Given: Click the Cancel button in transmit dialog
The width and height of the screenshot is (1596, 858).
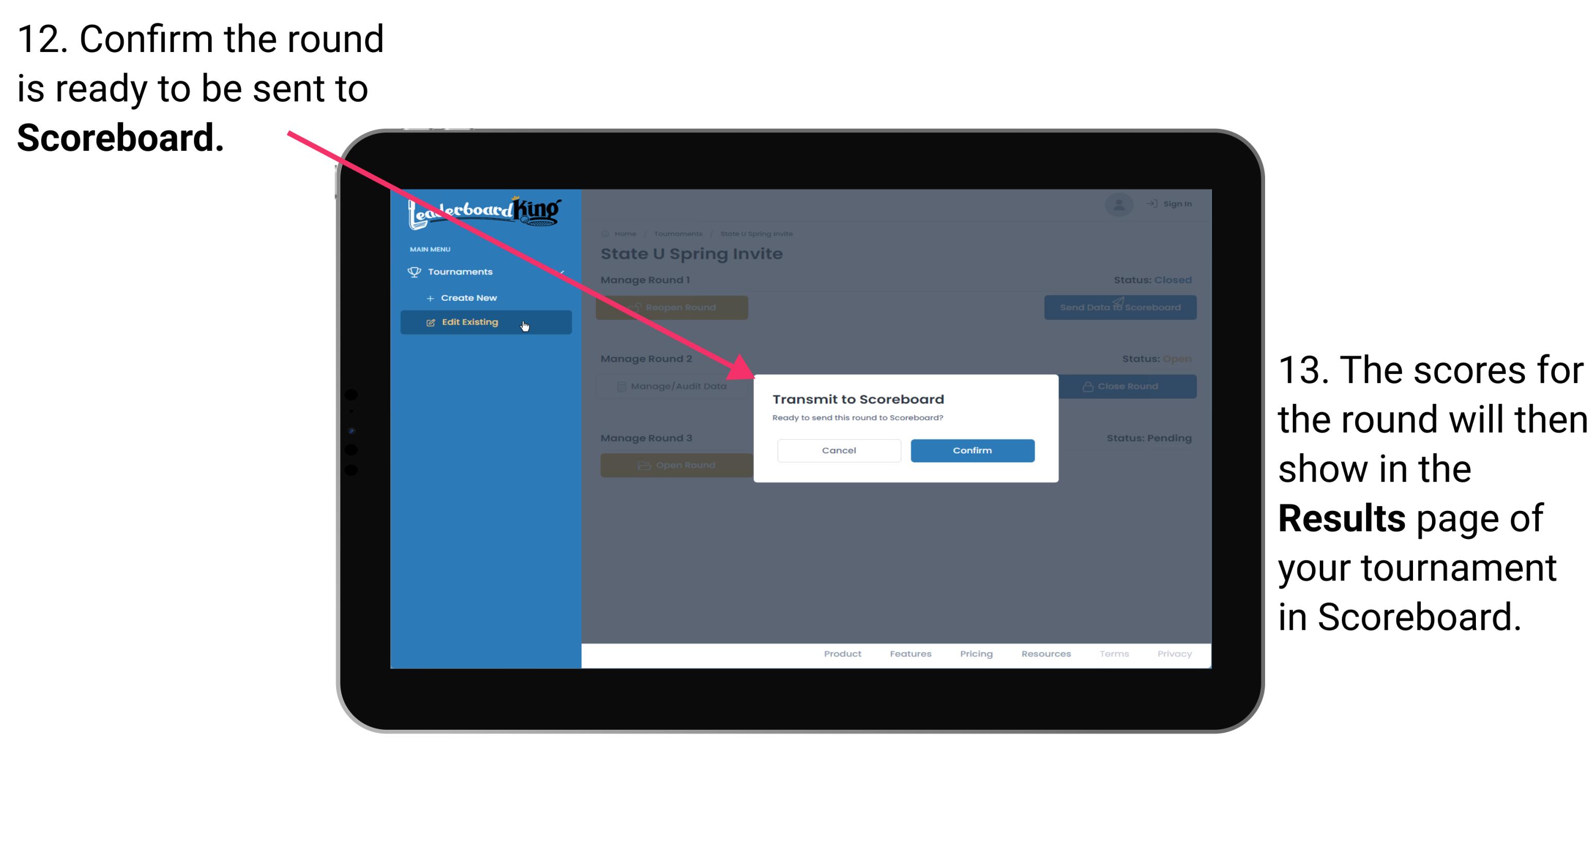Looking at the screenshot, I should (x=839, y=449).
